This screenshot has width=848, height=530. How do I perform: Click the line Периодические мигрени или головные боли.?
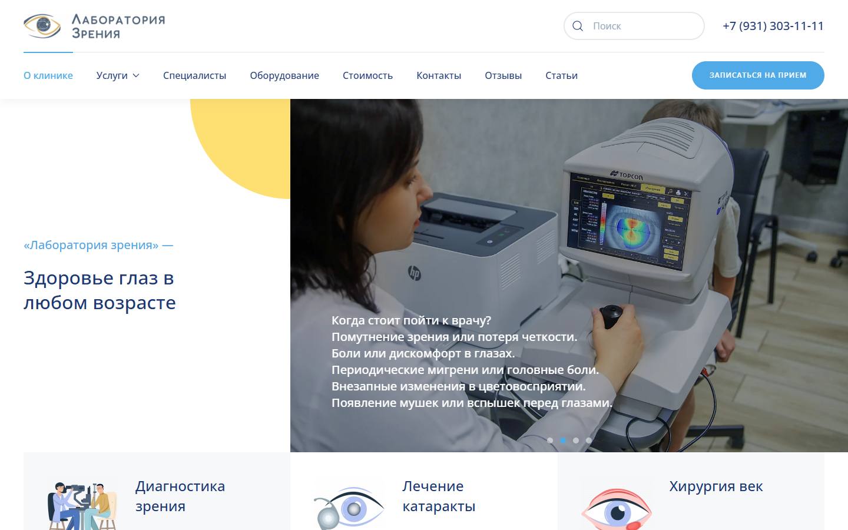(x=465, y=370)
